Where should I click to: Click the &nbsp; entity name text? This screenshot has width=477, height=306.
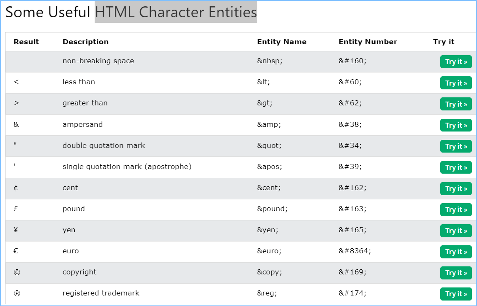270,61
